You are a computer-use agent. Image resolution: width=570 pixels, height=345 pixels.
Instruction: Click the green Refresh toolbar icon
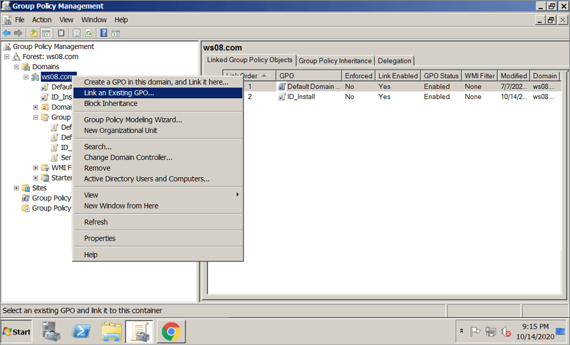pos(88,33)
